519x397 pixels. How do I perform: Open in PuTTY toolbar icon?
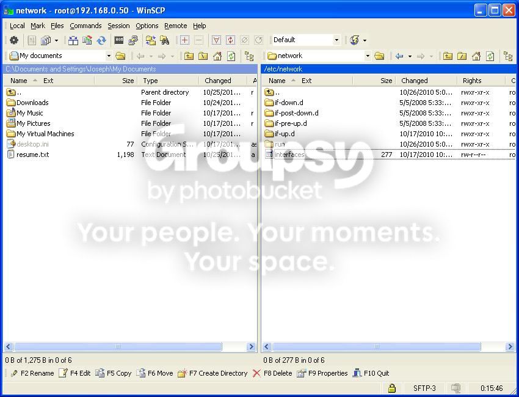(x=133, y=40)
